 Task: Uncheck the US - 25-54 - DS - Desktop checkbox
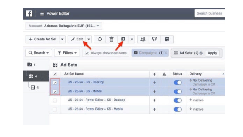(x=55, y=82)
